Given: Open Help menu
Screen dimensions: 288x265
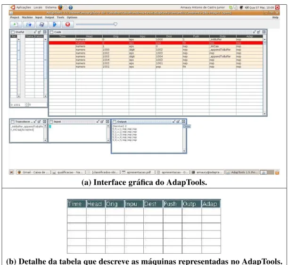Looking at the screenshot, I should pyautogui.click(x=275, y=17).
